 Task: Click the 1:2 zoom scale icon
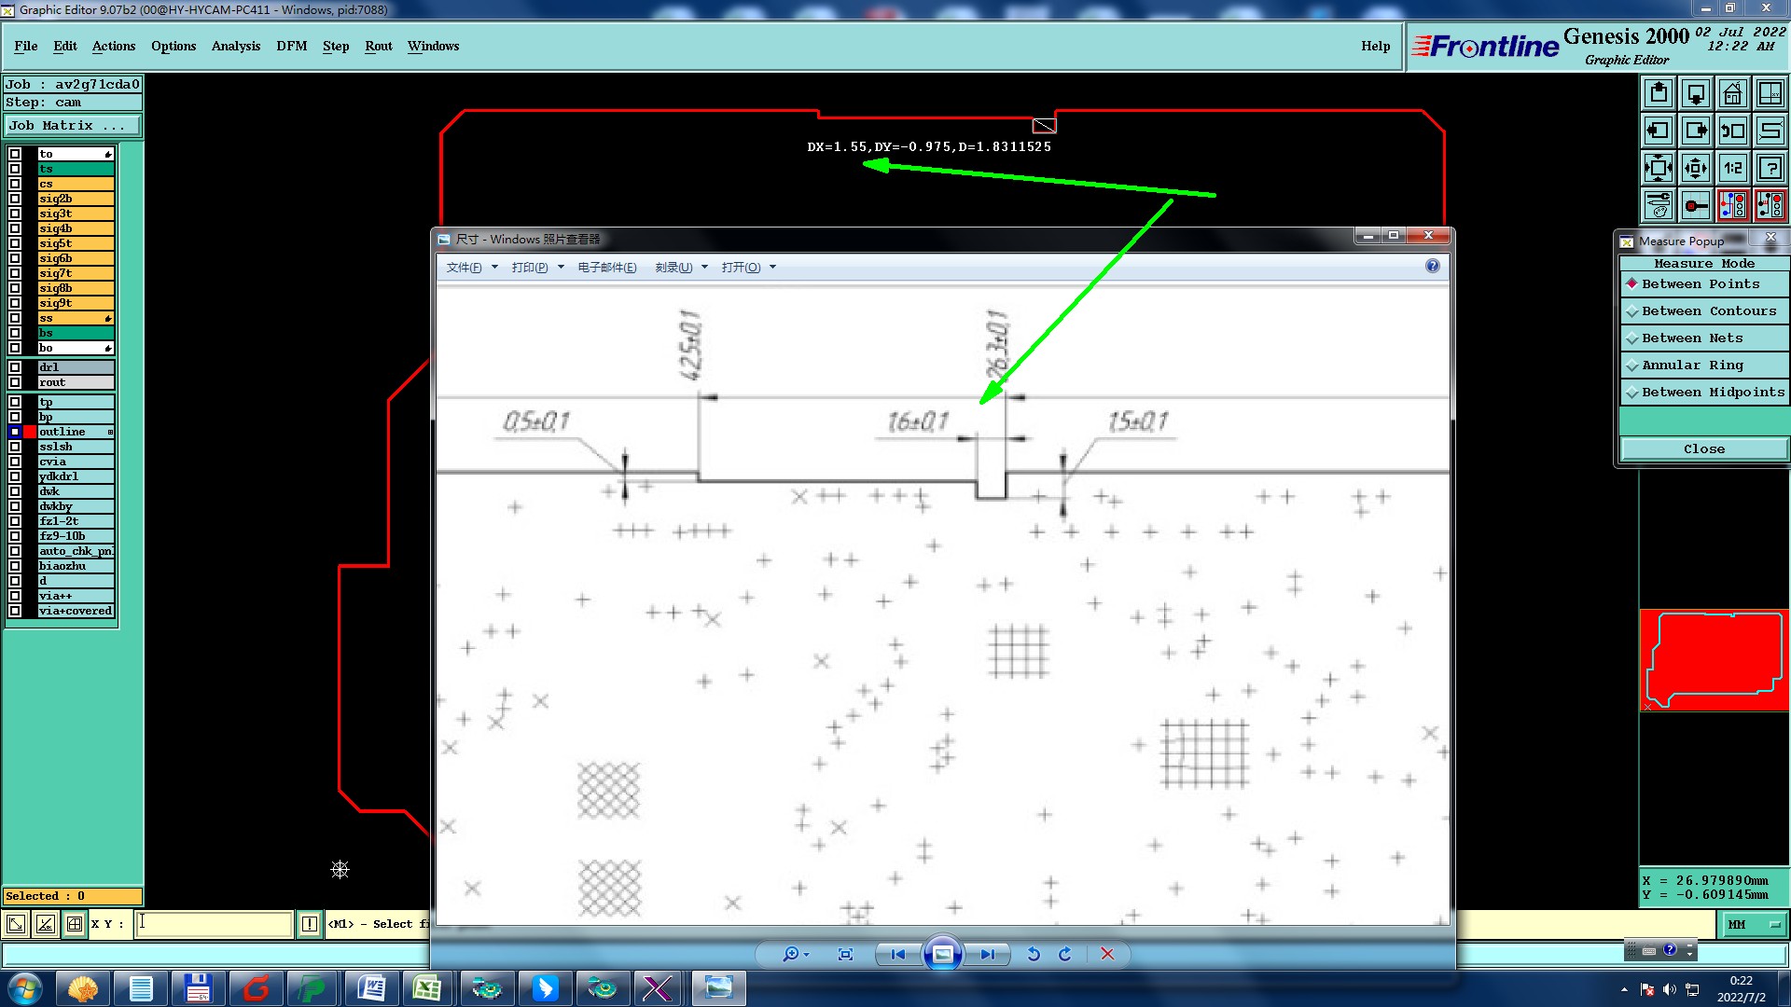1732,168
